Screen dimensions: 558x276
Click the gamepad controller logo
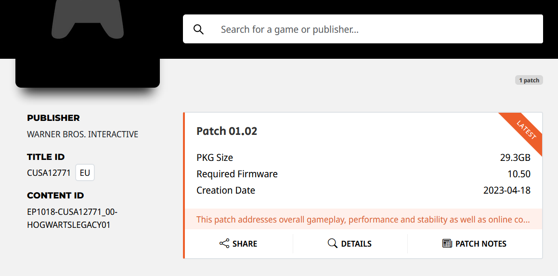click(88, 18)
